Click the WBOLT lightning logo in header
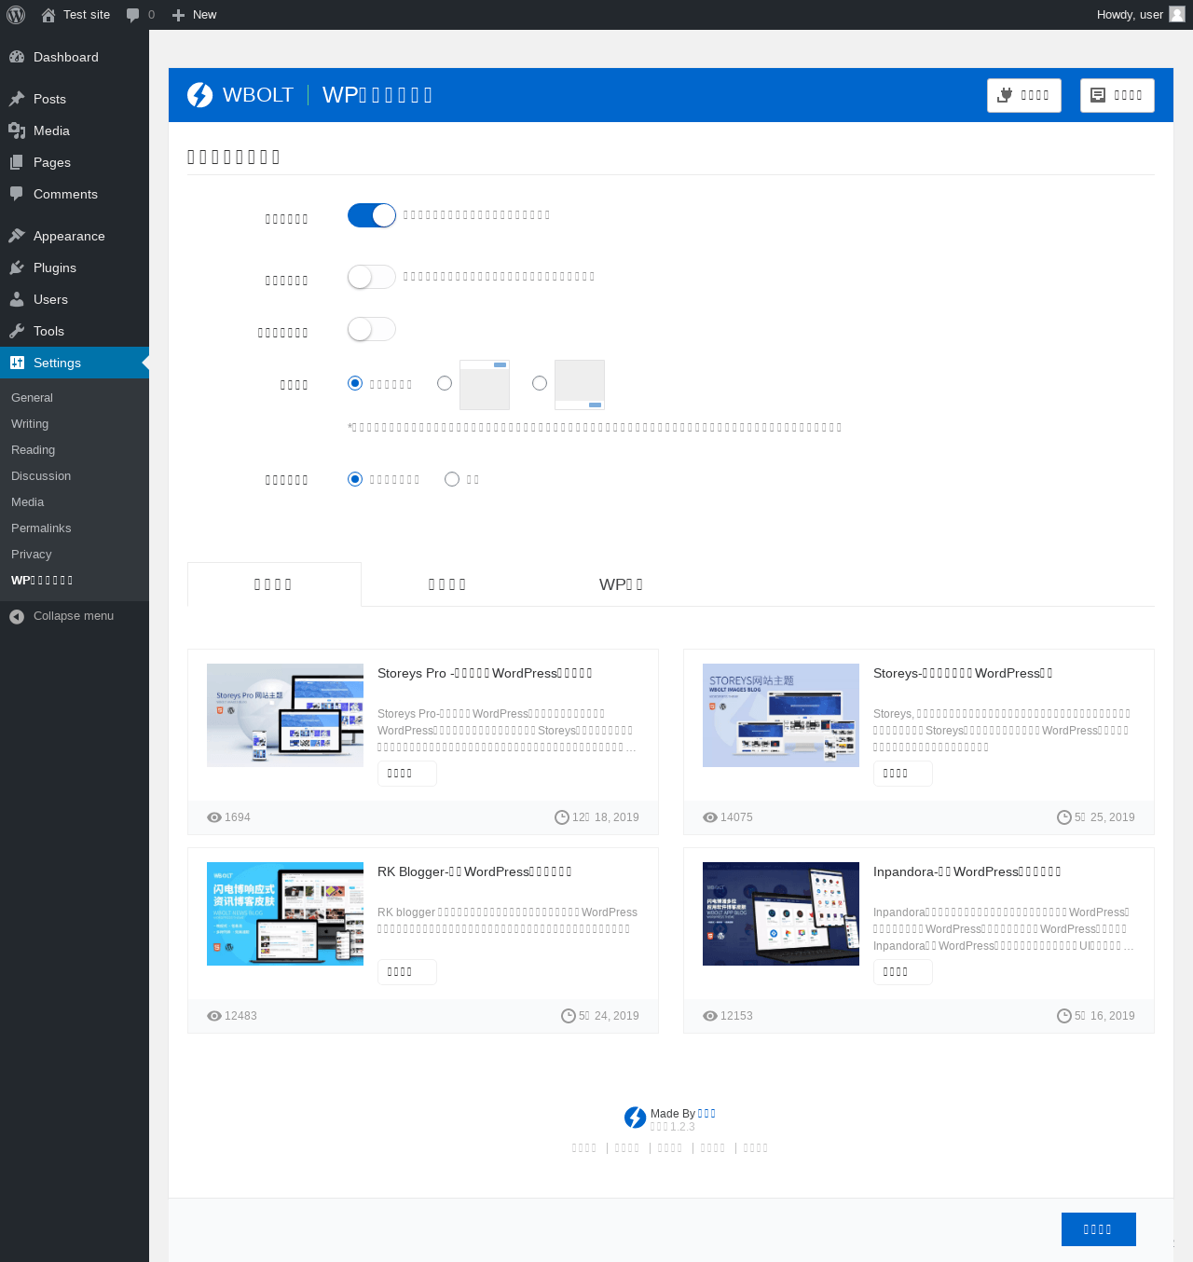Viewport: 1193px width, 1262px height. tap(199, 95)
